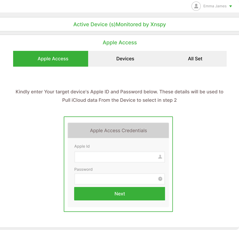Click the Apple Access Credentials header

tap(118, 131)
